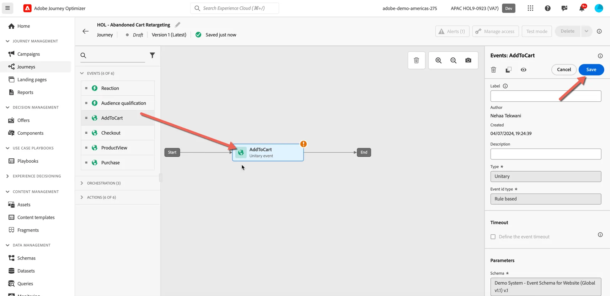This screenshot has width=610, height=296.
Task: Click into the Description field
Action: coord(546,154)
